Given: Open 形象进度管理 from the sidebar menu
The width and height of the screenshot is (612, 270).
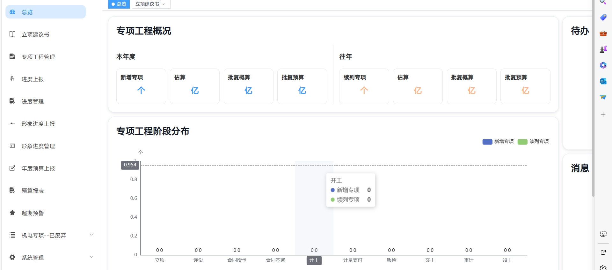Looking at the screenshot, I should click(x=38, y=146).
